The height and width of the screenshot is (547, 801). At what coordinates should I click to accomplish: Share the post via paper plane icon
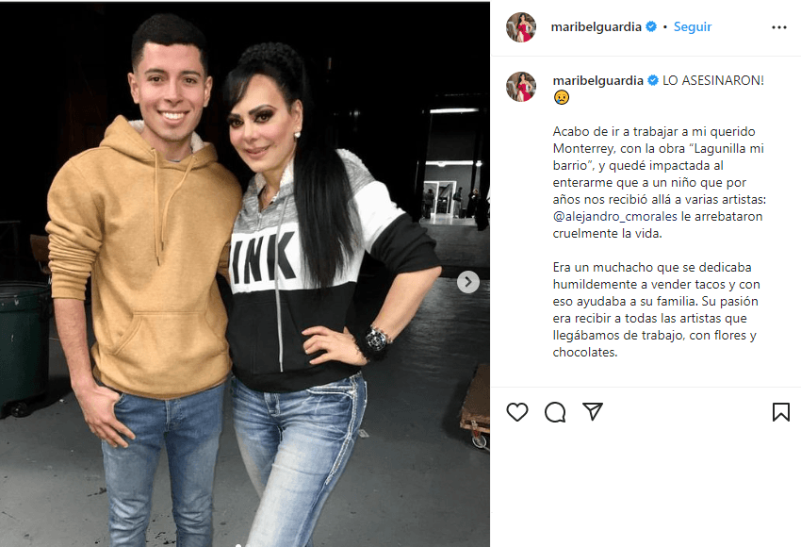(593, 411)
